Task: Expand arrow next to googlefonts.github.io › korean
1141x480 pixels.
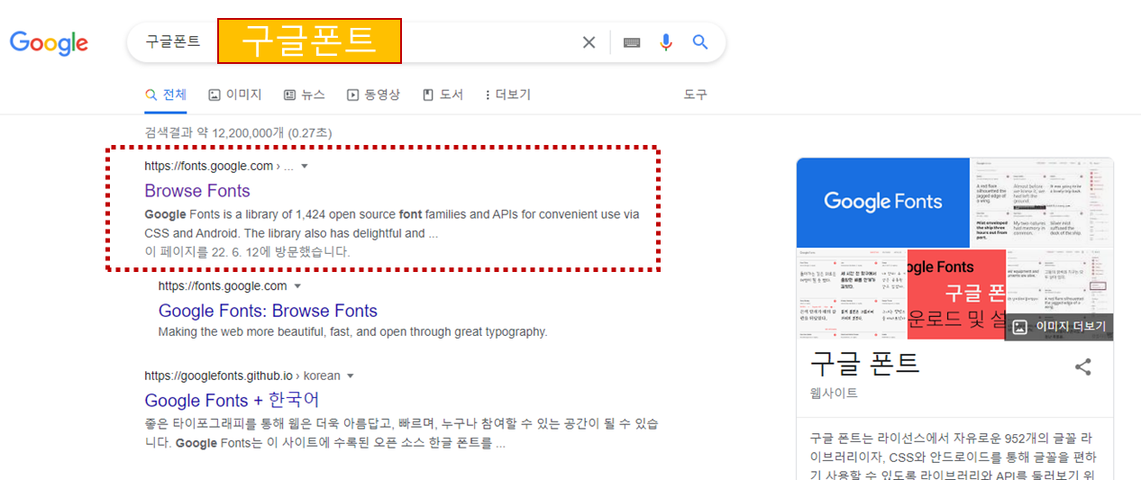Action: (x=350, y=376)
